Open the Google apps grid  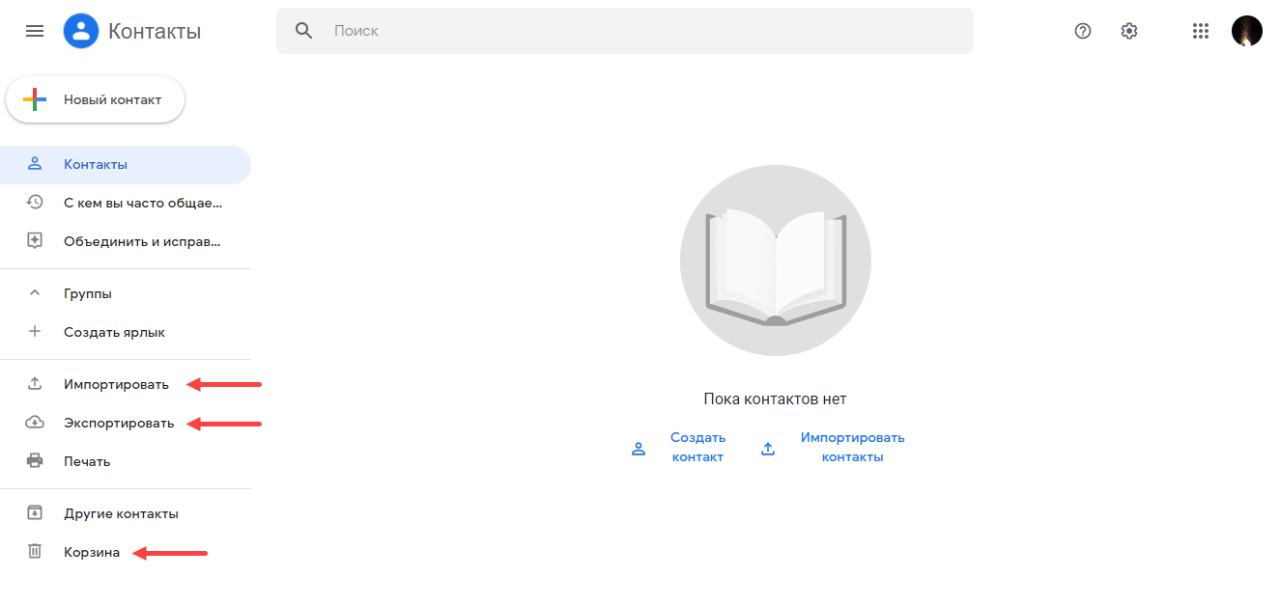click(x=1201, y=31)
